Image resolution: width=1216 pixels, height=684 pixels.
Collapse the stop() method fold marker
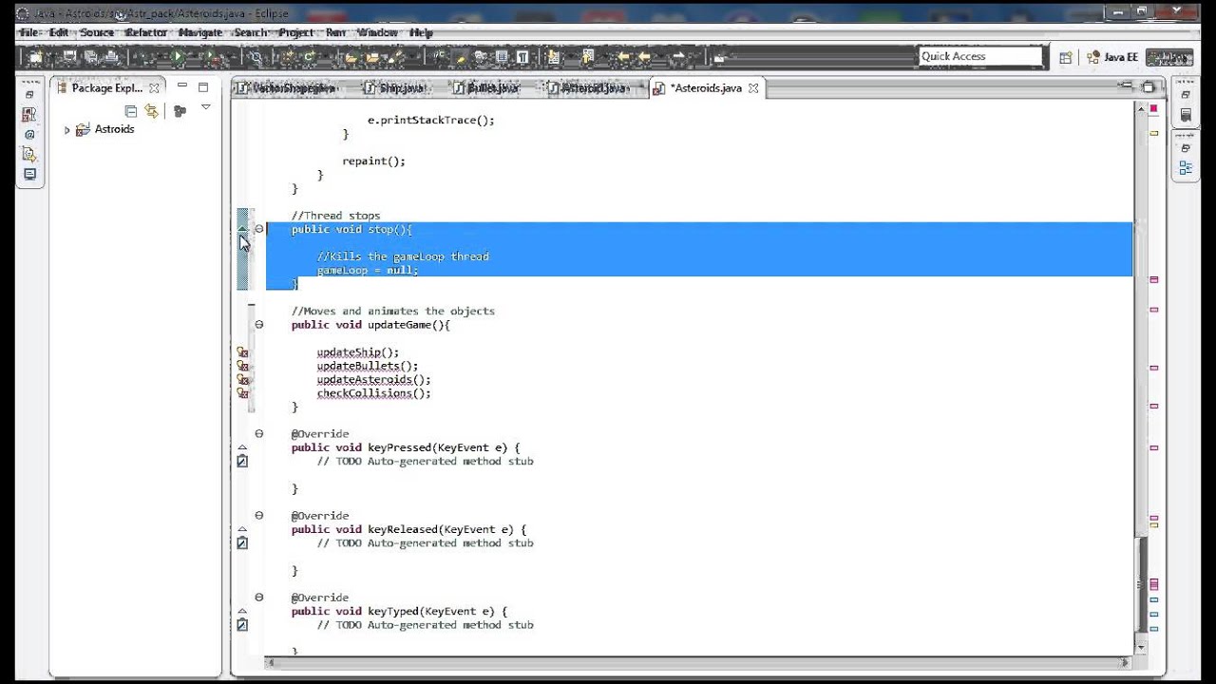(258, 229)
